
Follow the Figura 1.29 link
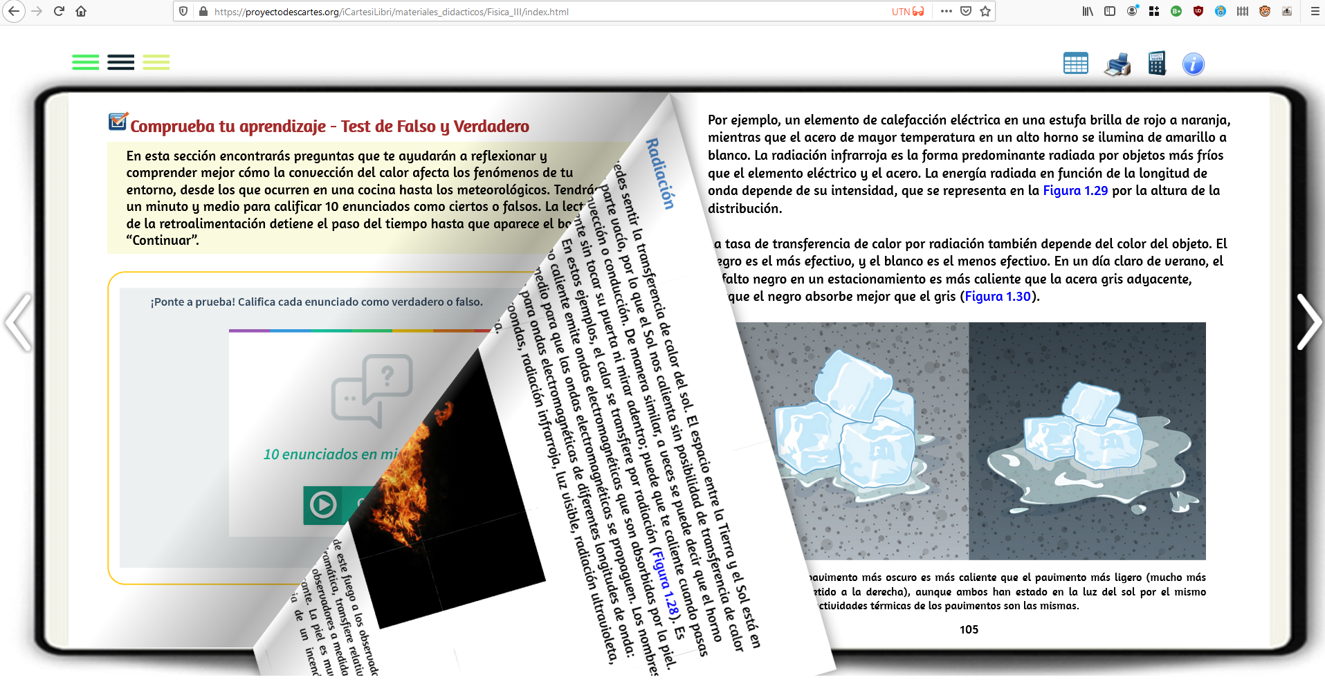click(x=1075, y=191)
